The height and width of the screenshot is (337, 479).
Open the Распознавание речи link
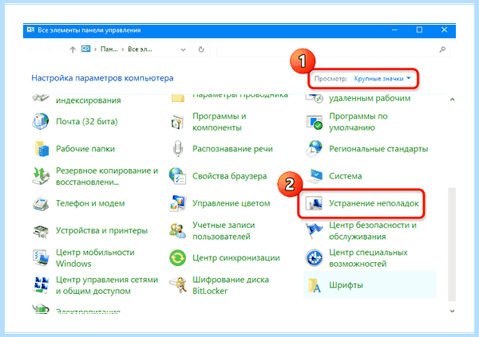pos(232,149)
